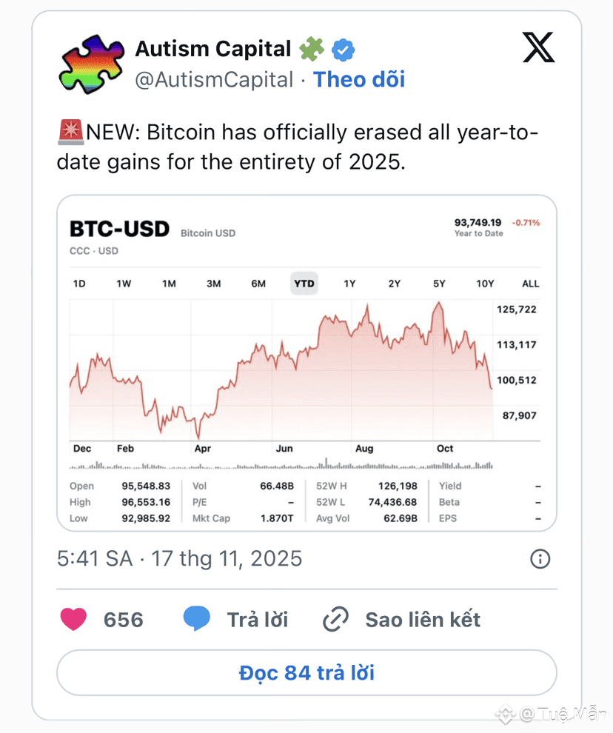Screen dimensions: 613x733
Task: Switch to the 5Y chart range
Action: (x=439, y=284)
